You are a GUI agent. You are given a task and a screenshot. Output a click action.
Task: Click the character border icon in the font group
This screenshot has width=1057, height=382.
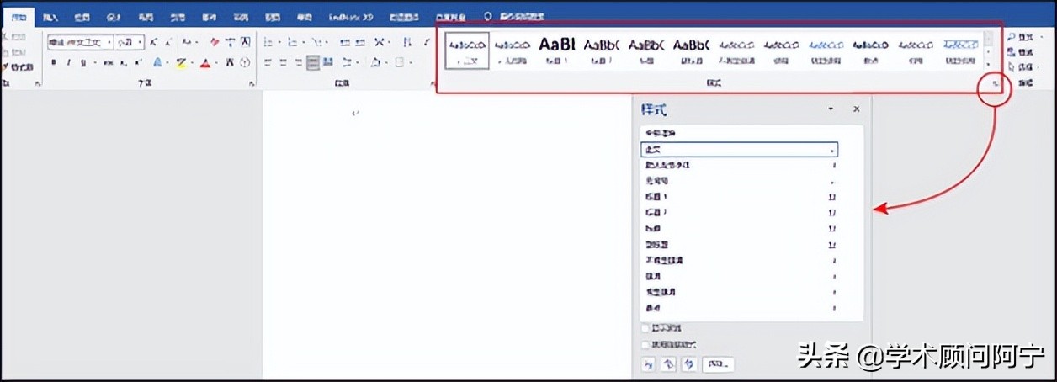point(246,41)
